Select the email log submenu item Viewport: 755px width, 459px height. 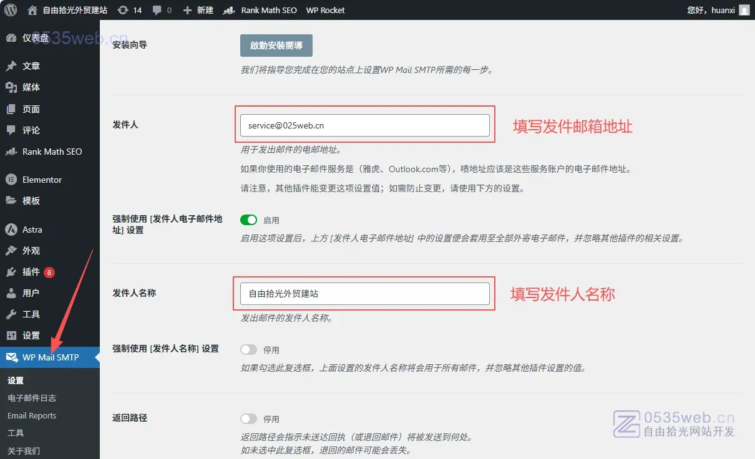coord(32,398)
